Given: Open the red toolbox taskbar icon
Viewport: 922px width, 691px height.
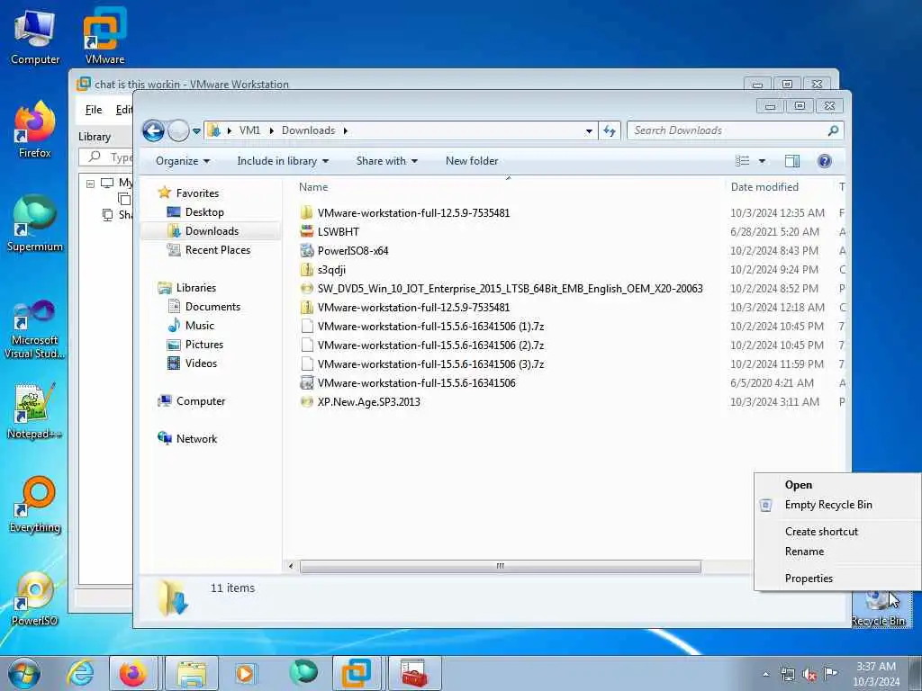Looking at the screenshot, I should point(414,673).
